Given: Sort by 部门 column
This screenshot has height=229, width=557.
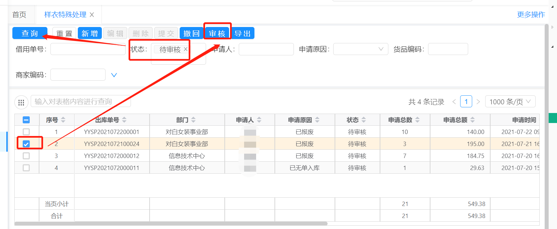Looking at the screenshot, I should (193, 120).
